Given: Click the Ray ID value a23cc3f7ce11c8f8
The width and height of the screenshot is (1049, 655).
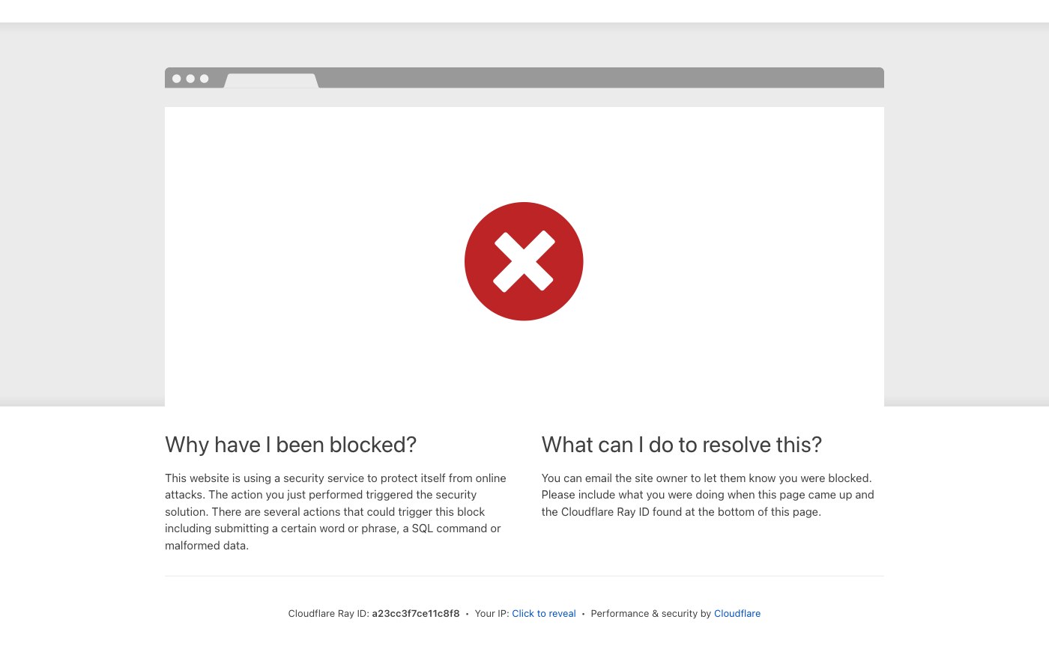Looking at the screenshot, I should point(416,613).
